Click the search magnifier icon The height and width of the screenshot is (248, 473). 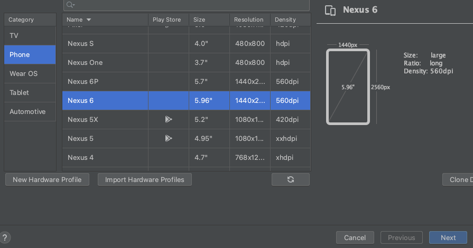(x=70, y=5)
